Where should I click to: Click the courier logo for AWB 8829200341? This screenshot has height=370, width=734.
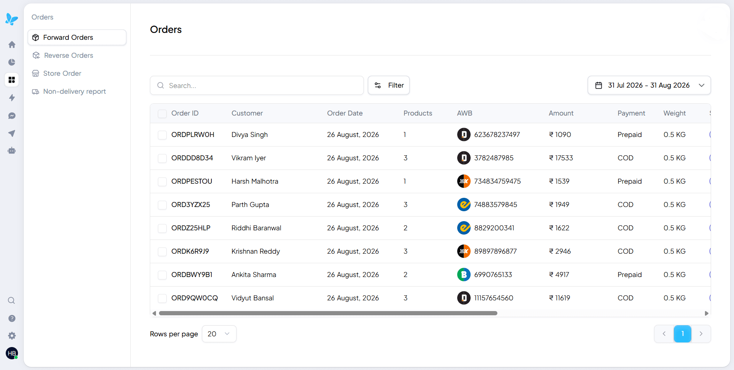[464, 228]
